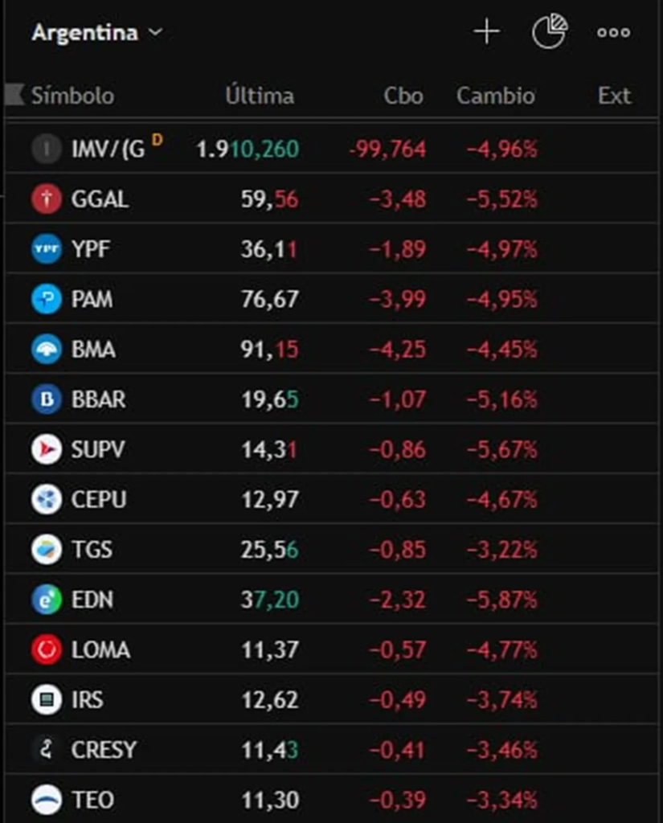663x823 pixels.
Task: Click the PAM logo icon
Action: pos(47,299)
